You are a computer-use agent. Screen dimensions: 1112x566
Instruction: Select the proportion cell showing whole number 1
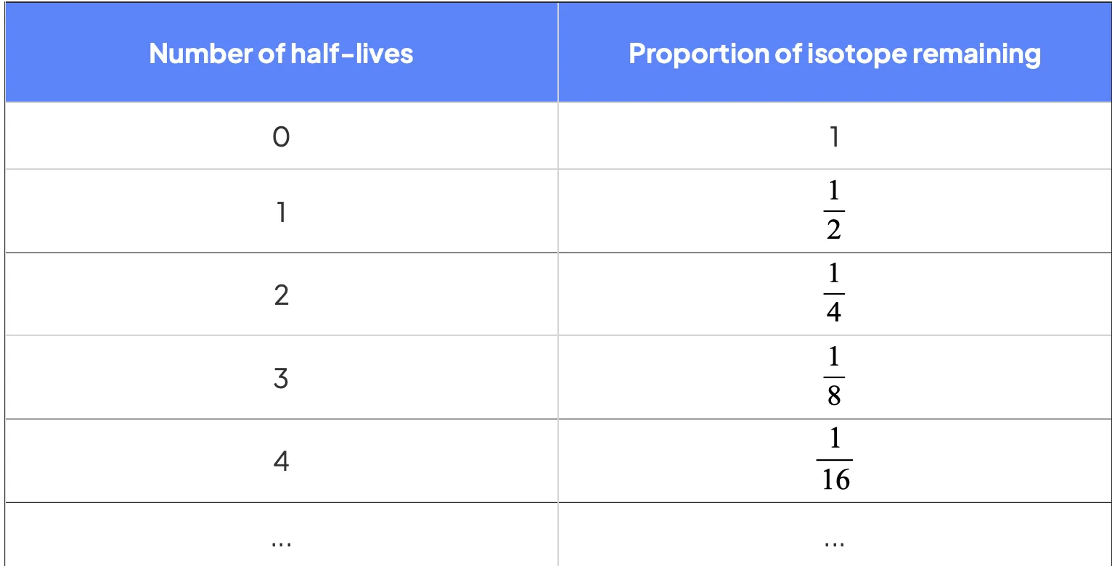click(834, 136)
